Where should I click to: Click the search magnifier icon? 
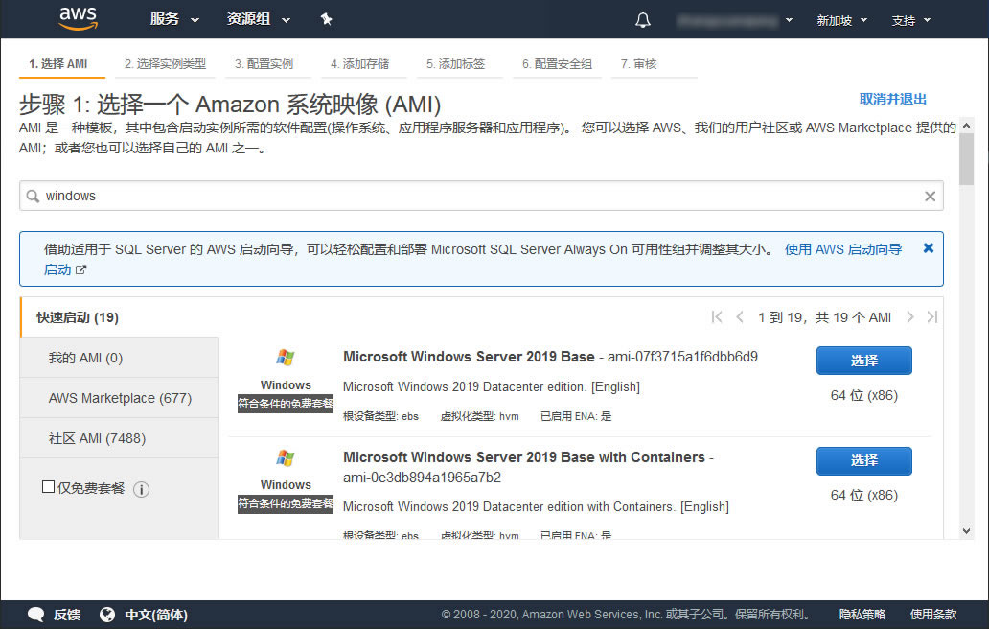point(33,197)
